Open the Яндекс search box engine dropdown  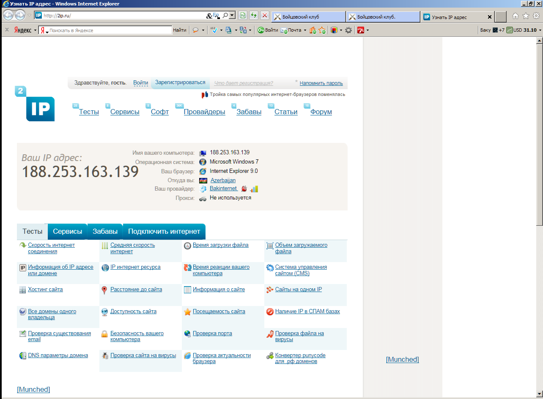pos(47,32)
